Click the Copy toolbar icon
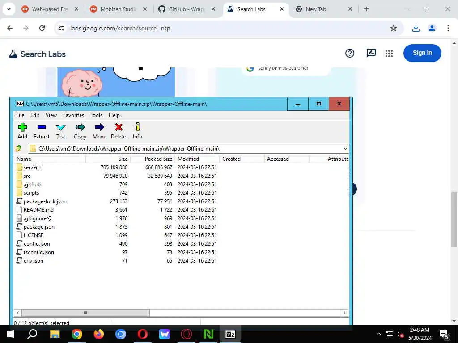Viewport: 458px width, 343px height. pyautogui.click(x=80, y=131)
